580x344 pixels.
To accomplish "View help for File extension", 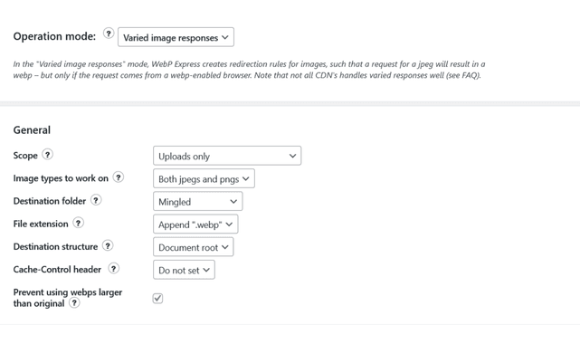I will pos(78,223).
